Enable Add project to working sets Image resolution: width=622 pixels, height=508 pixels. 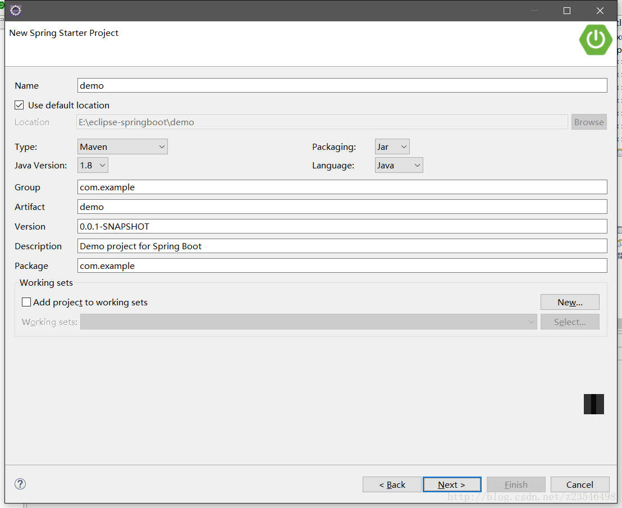point(26,302)
